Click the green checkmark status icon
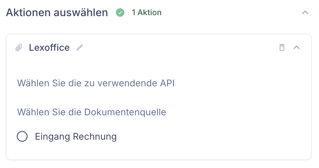This screenshot has width=319, height=168. [x=120, y=13]
